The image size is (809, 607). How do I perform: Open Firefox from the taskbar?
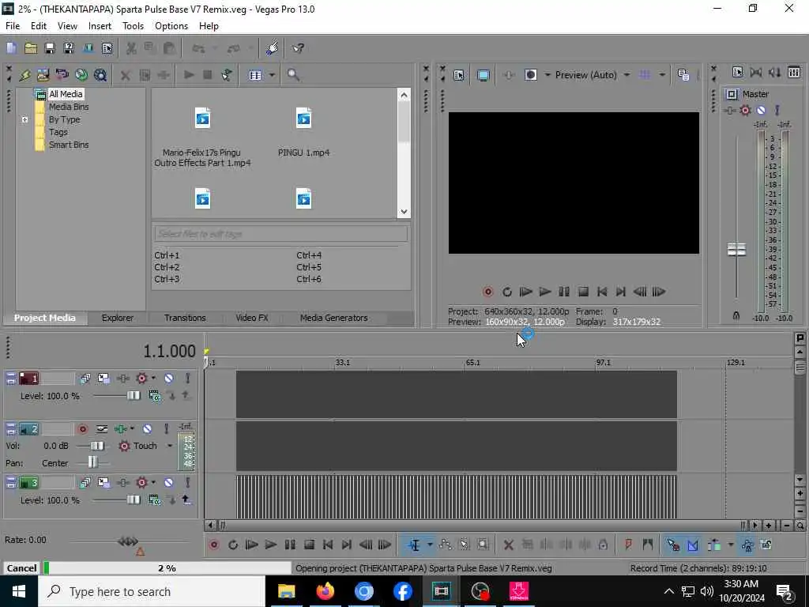(x=325, y=591)
